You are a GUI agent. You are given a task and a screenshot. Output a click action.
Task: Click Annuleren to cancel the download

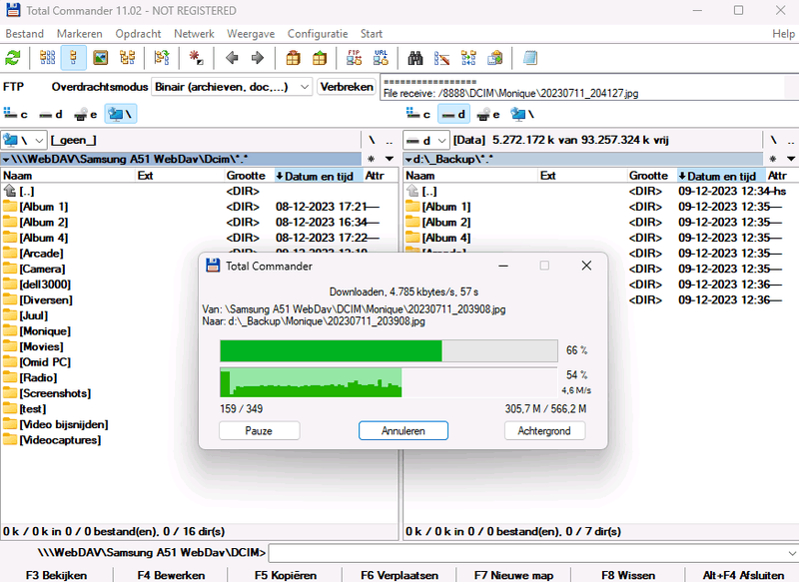click(x=403, y=431)
